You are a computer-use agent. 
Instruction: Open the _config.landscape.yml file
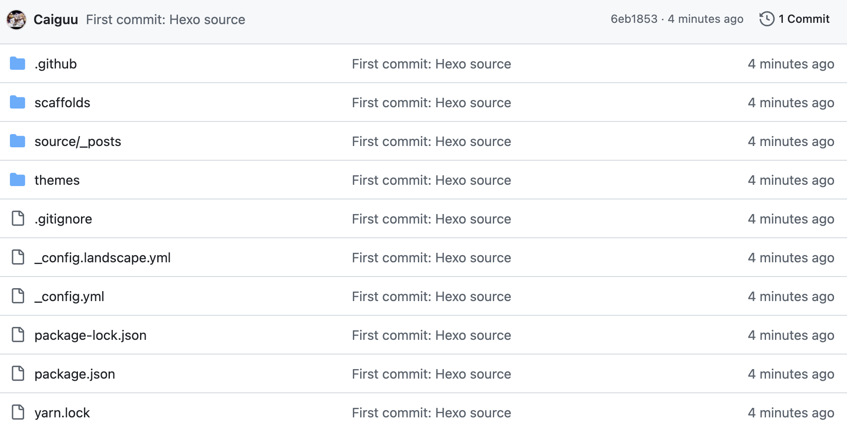click(103, 258)
